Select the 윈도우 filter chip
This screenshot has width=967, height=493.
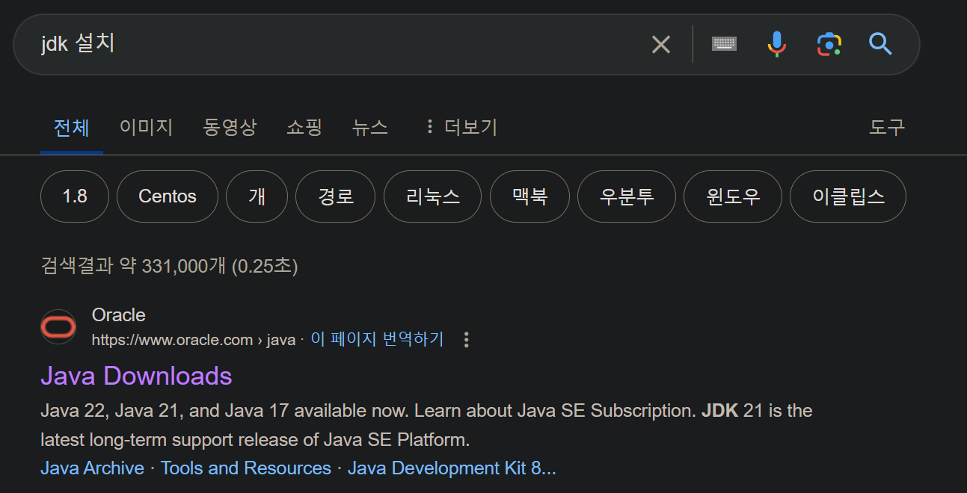pyautogui.click(x=733, y=196)
